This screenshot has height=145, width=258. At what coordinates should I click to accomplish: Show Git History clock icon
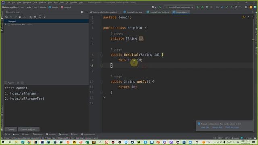[236, 7]
